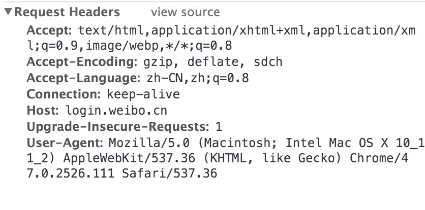This screenshot has height=210, width=425.
Task: Click the gzip, deflate, sdch value
Action: pos(209,62)
